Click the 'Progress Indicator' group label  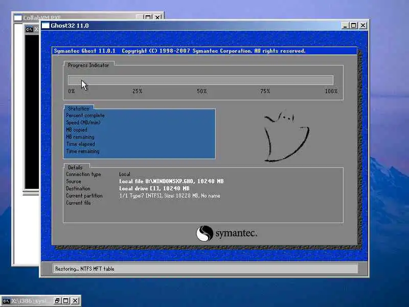pos(88,65)
